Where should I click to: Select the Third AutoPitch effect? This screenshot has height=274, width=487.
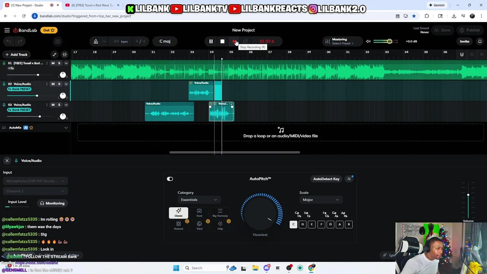199,225
